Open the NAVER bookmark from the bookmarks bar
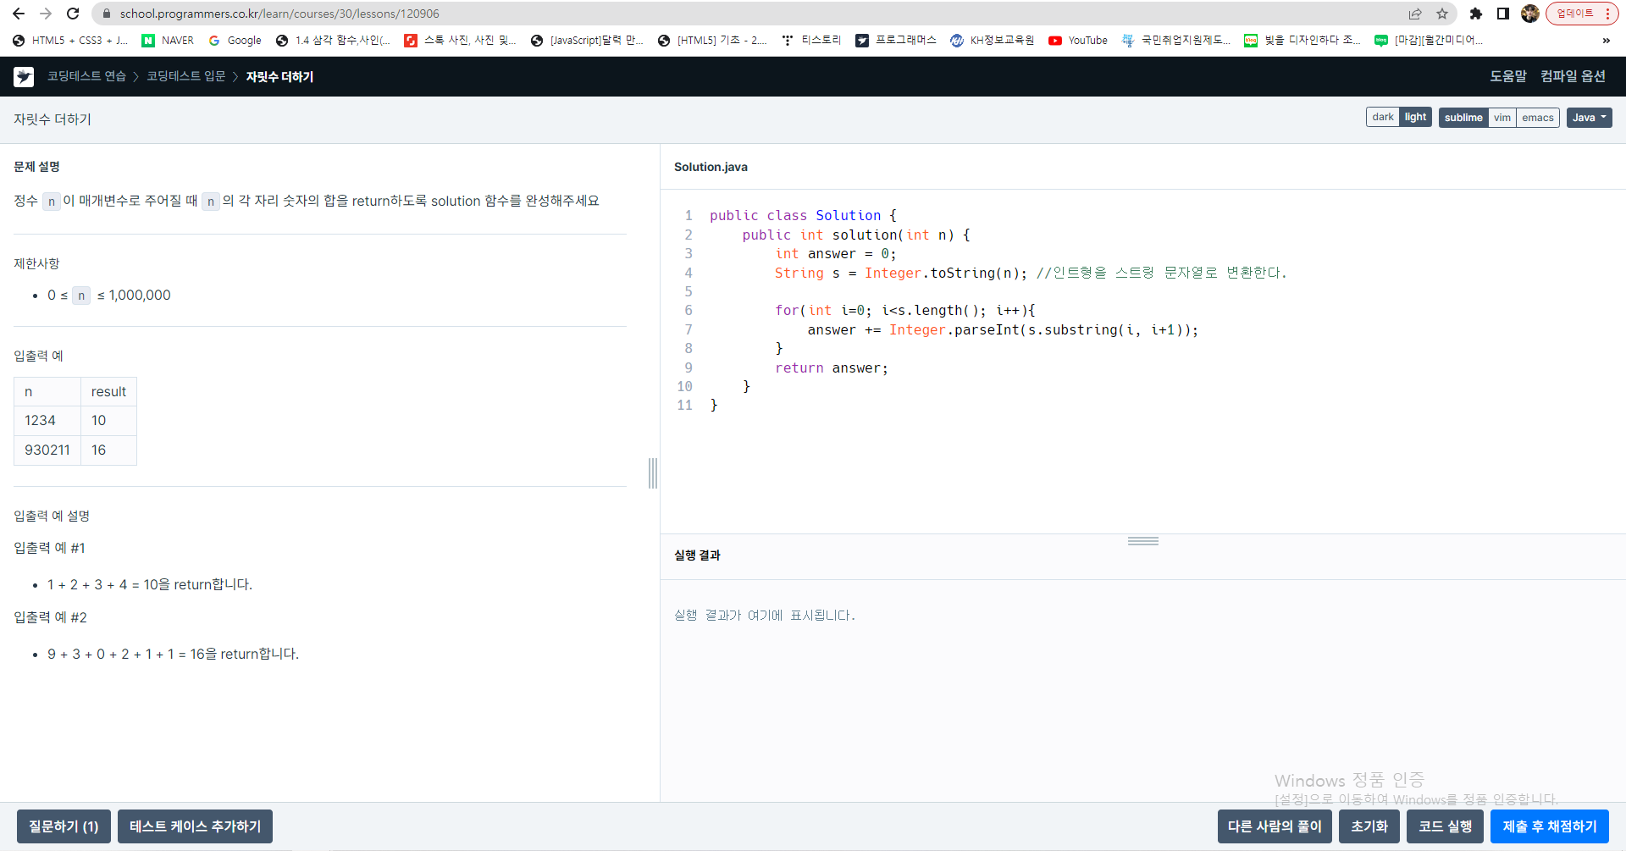The width and height of the screenshot is (1626, 851). tap(167, 40)
